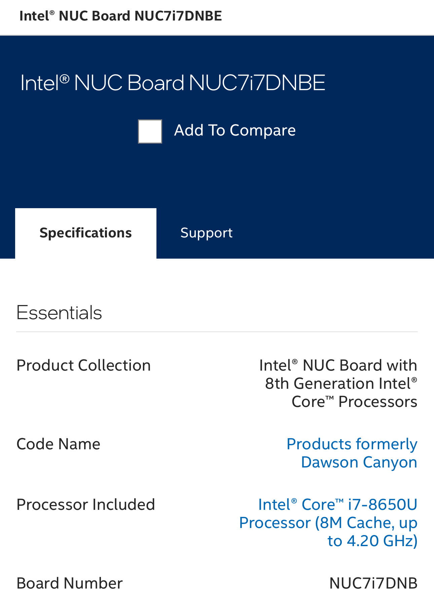The width and height of the screenshot is (434, 603).
Task: Click the NUC7i7DNB board number value
Action: (x=373, y=583)
